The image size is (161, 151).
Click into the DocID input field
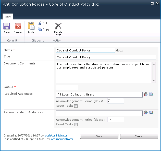(x=67, y=88)
